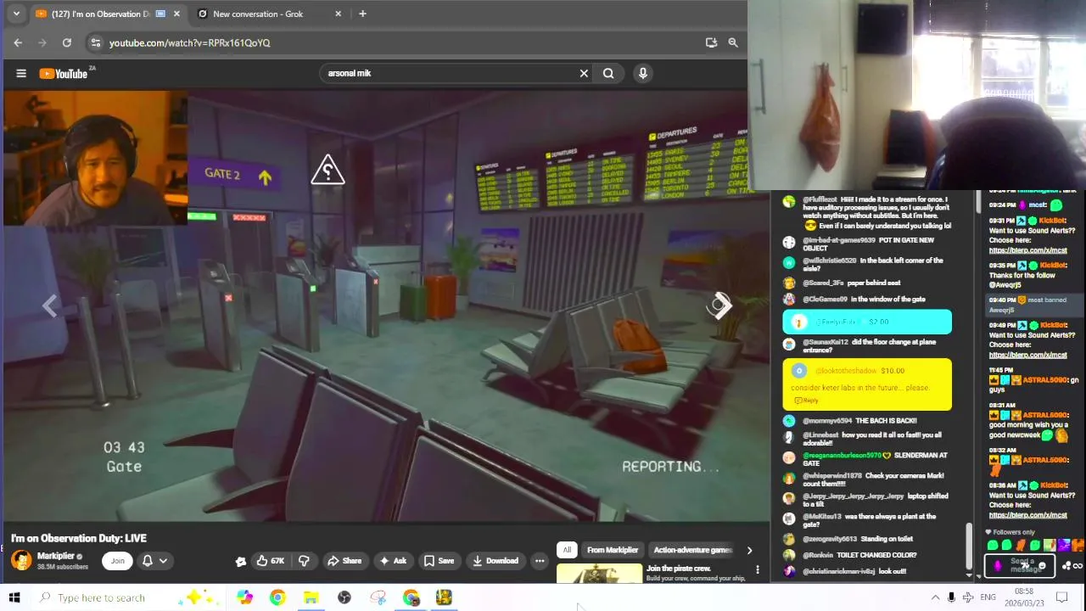Screen dimensions: 1086x611
Task: Click the warning triangle in the video
Action: [x=327, y=171]
